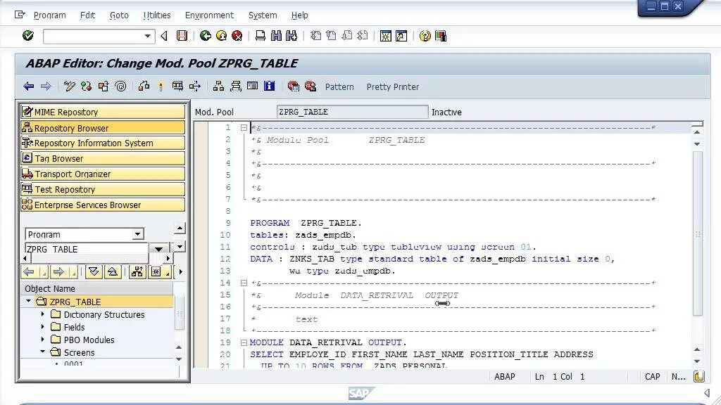
Task: Set a breakpoint with the Stop icon
Action: pos(294,86)
